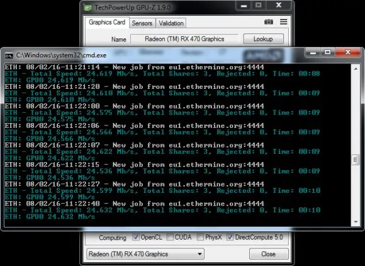Toggle the DirectCompute 5.0 checkbox
Viewport: 365px width, 266px height.
point(230,238)
